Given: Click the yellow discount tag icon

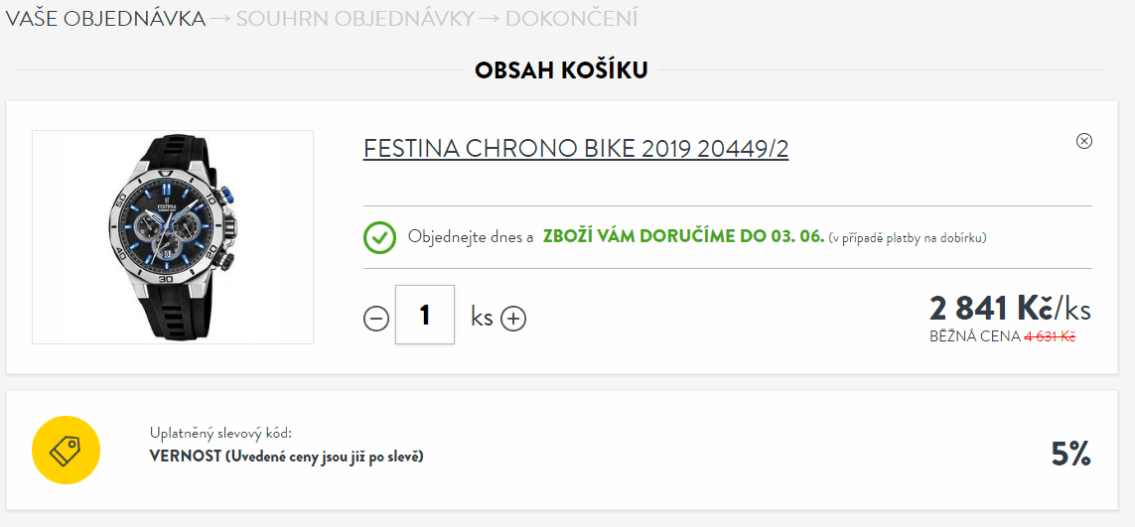Looking at the screenshot, I should pos(66,451).
